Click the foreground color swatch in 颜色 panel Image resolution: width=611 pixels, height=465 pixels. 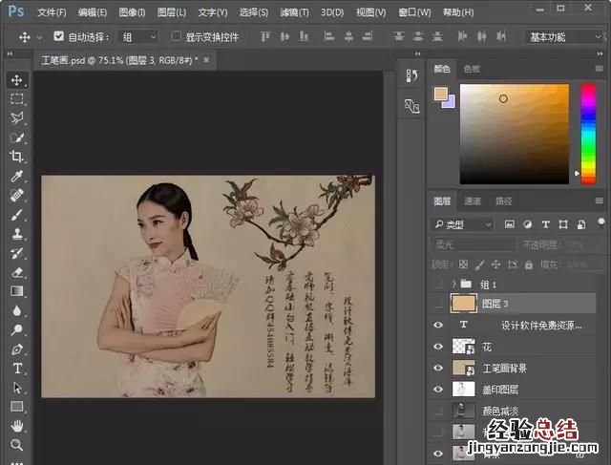[x=440, y=94]
